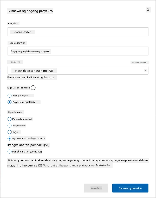This screenshot has height=198, width=156.
Task: Select the Pangkalahatan (compact) [S1] domain option
Action: pyautogui.click(x=29, y=145)
